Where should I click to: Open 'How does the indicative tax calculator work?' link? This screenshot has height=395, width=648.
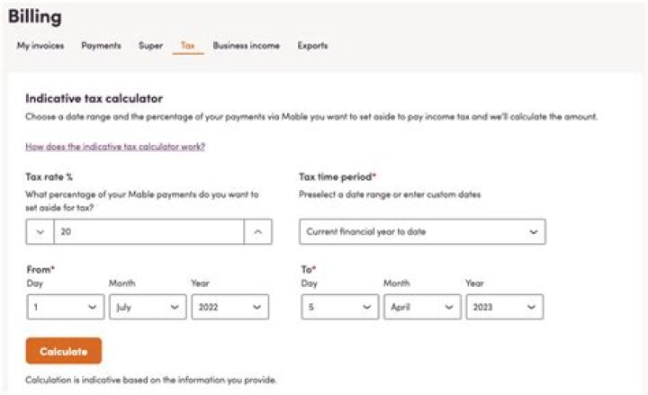click(x=115, y=146)
